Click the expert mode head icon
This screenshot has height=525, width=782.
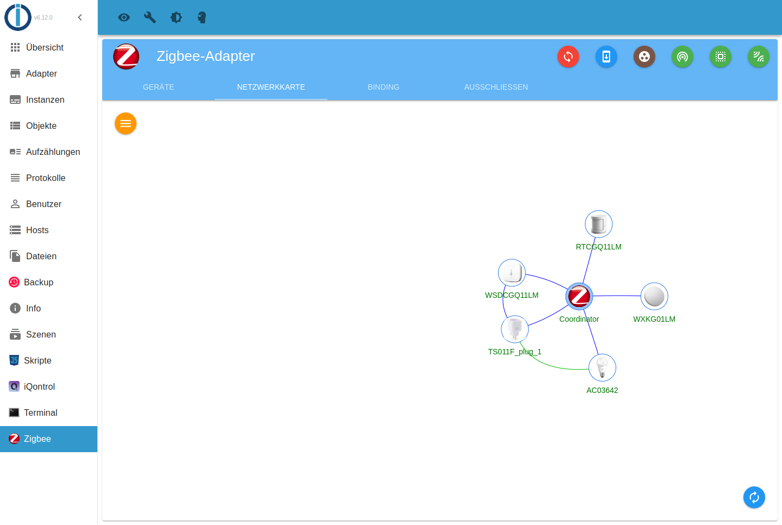tap(202, 17)
